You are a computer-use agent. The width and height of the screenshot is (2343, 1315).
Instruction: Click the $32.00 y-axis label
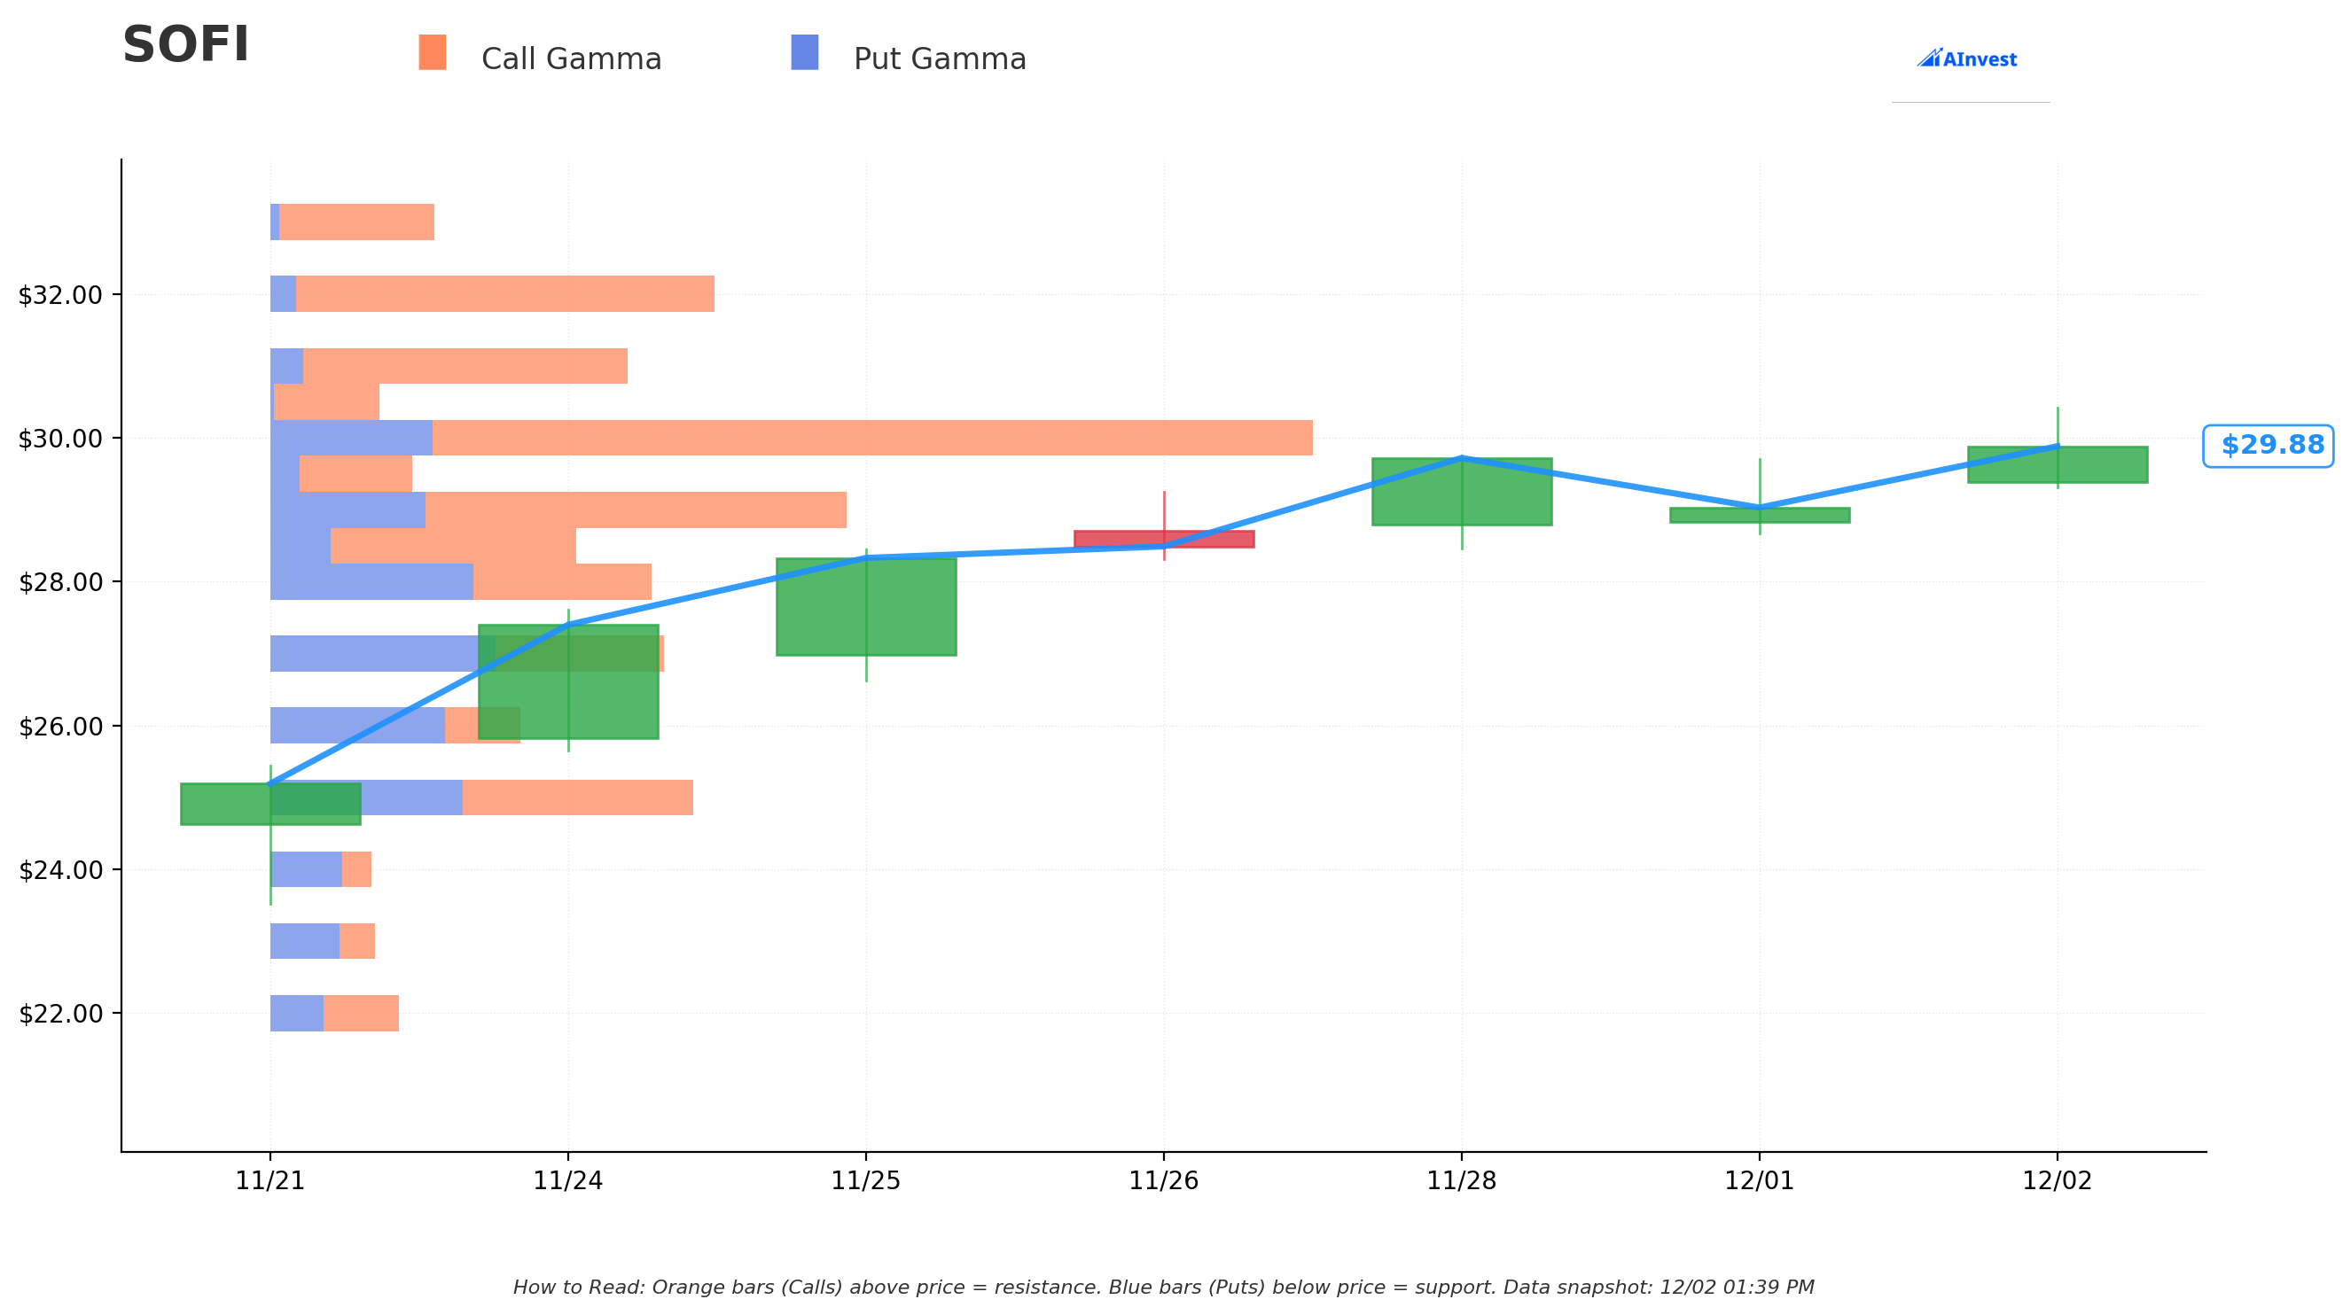pos(61,295)
